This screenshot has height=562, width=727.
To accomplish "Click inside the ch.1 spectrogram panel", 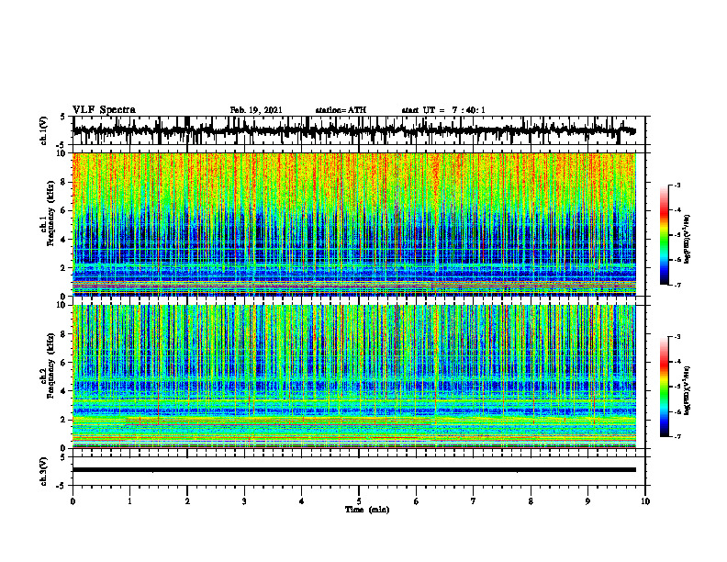I will (353, 224).
